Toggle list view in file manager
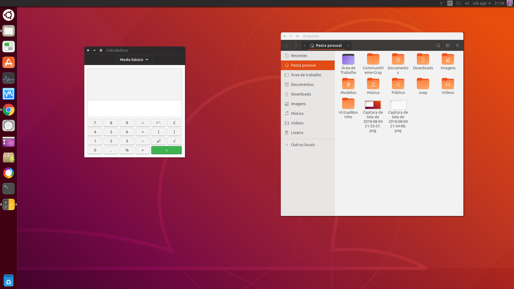The image size is (514, 289). point(448,45)
